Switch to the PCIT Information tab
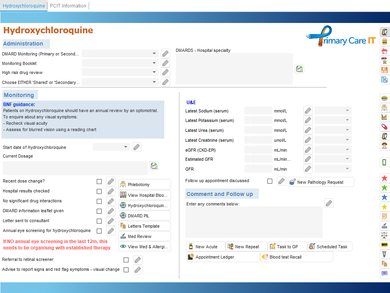Viewport: 390px width, 293px height. 68,6
